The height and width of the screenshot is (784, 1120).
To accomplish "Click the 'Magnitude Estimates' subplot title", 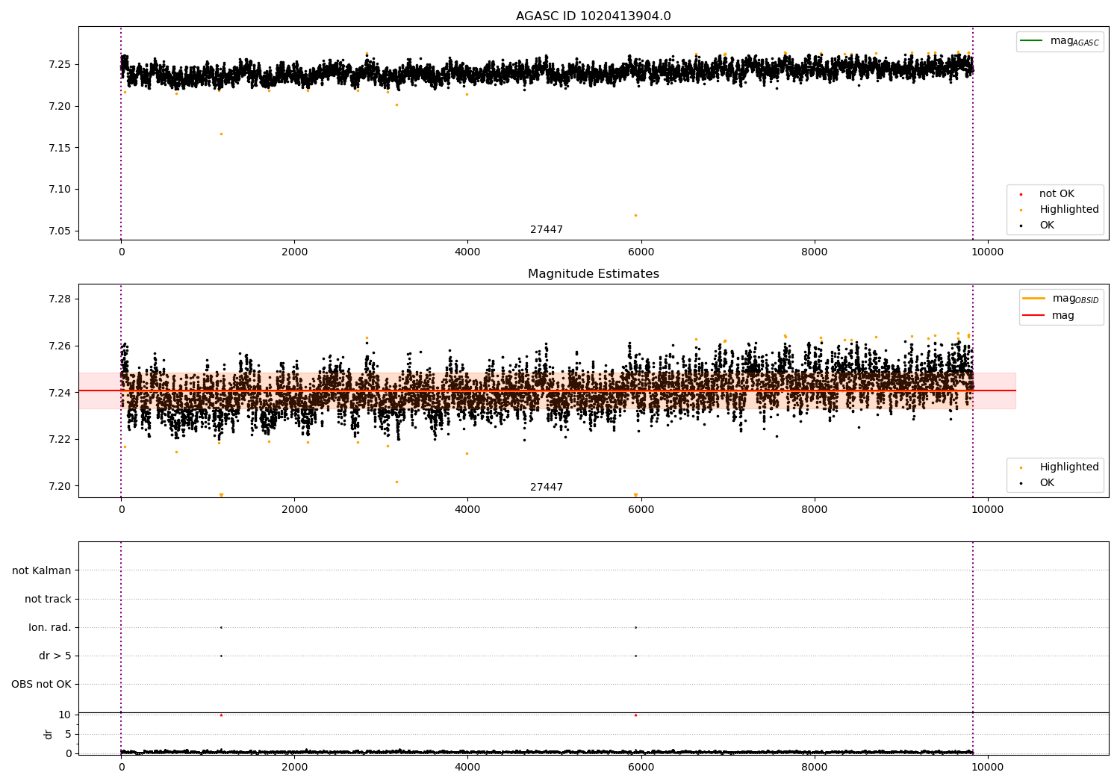I will tap(593, 274).
